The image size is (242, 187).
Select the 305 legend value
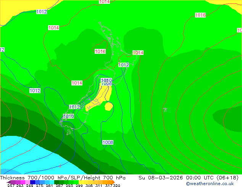coord(89,185)
